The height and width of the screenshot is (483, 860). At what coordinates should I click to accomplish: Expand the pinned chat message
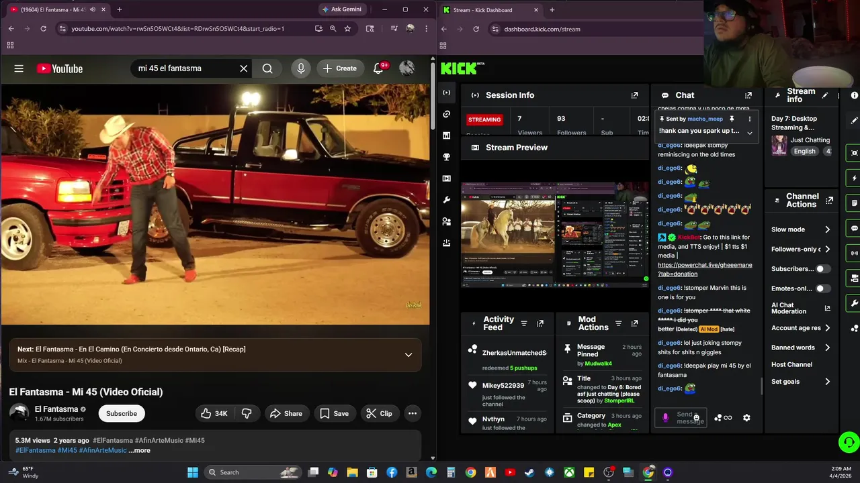click(750, 133)
